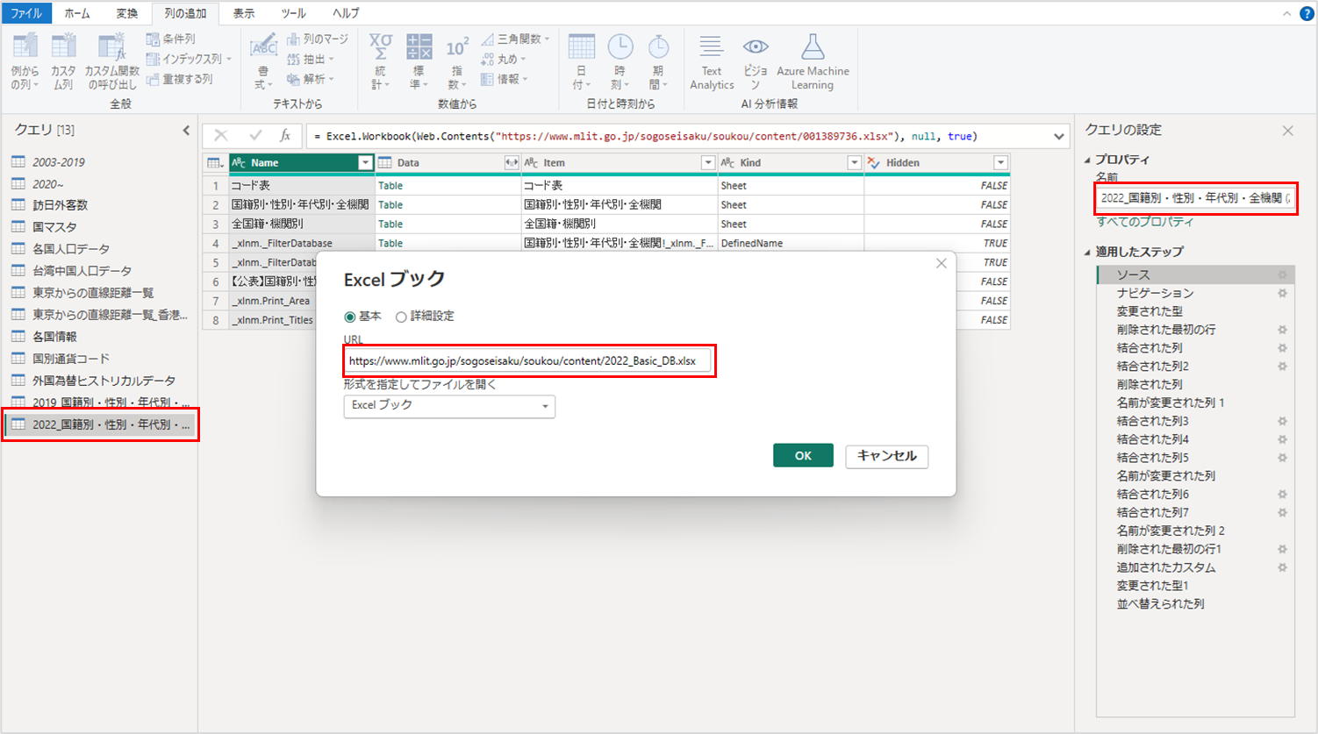The image size is (1318, 734).
Task: Click the query 名前 input field
Action: tap(1195, 198)
